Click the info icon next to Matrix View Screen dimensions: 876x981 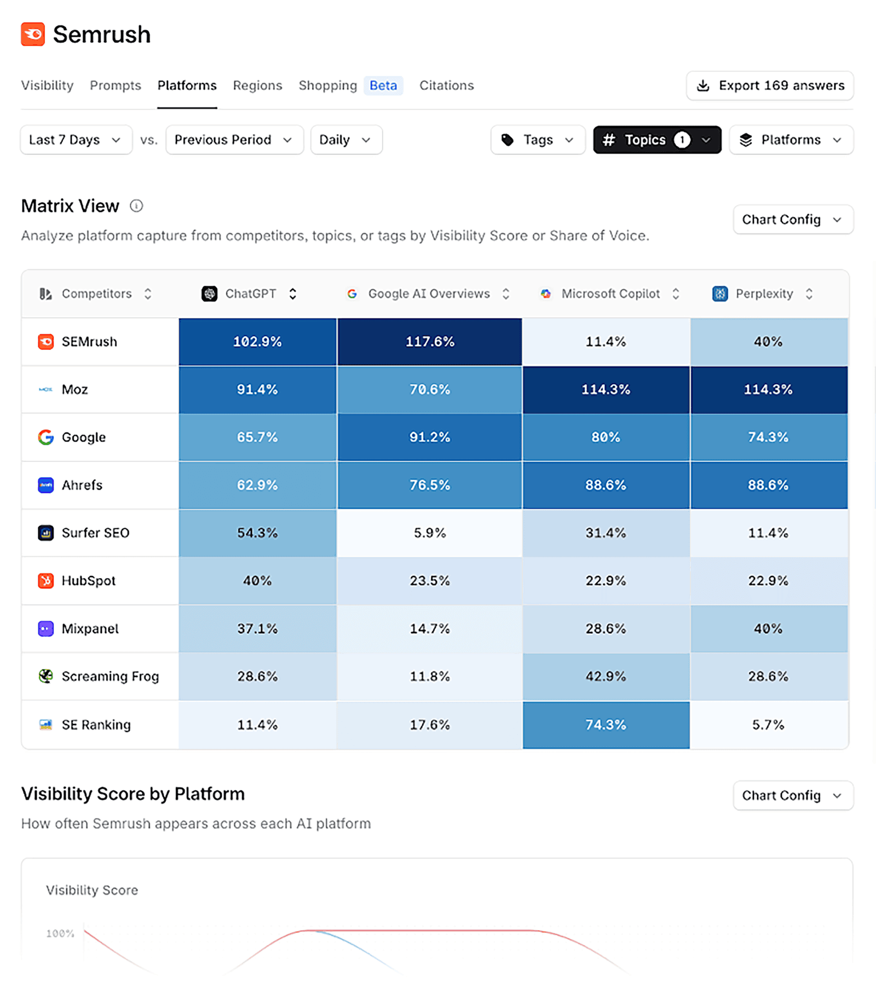(x=136, y=206)
